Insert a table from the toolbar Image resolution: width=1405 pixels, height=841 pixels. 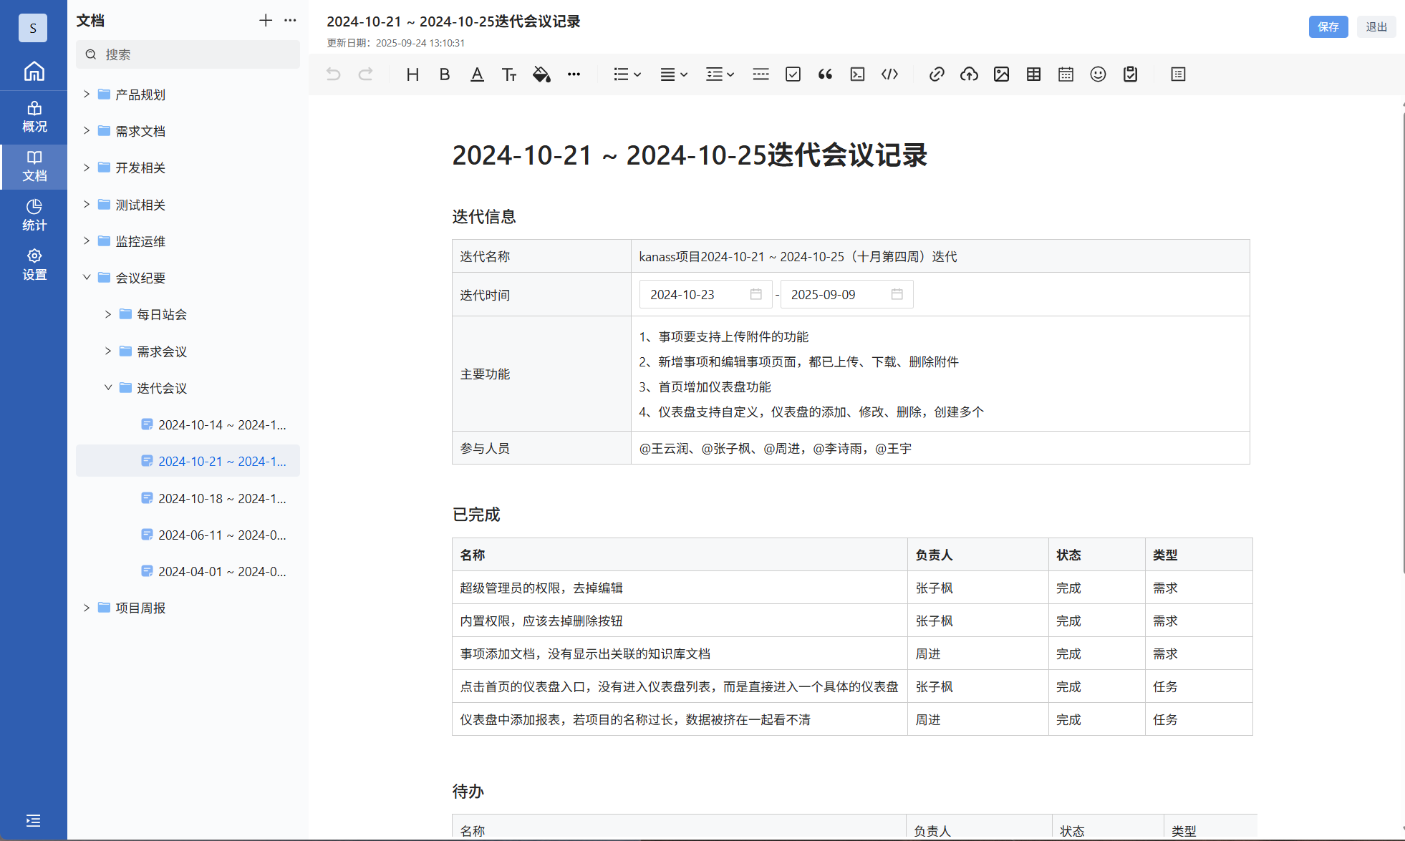point(1033,74)
